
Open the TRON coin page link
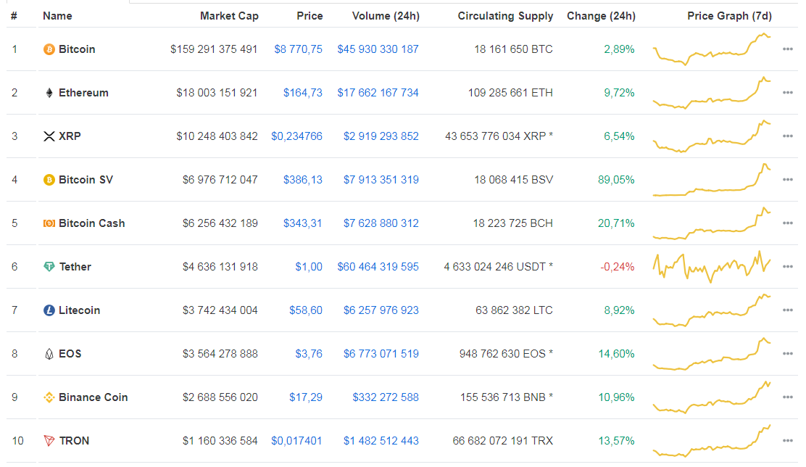pos(74,441)
